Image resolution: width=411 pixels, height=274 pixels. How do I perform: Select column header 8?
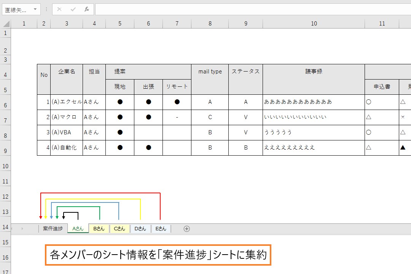[x=210, y=24]
